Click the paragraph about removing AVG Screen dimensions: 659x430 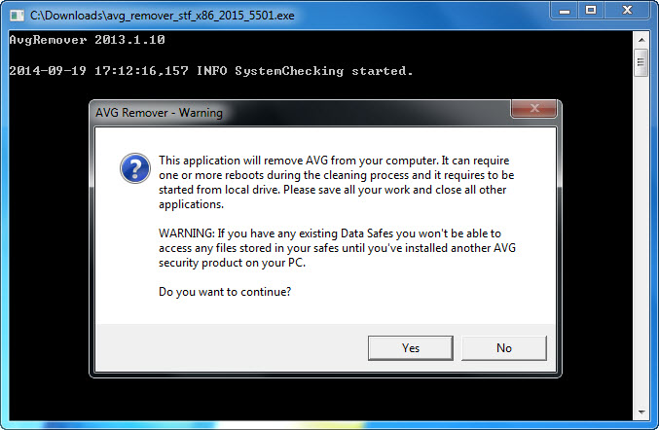336,182
